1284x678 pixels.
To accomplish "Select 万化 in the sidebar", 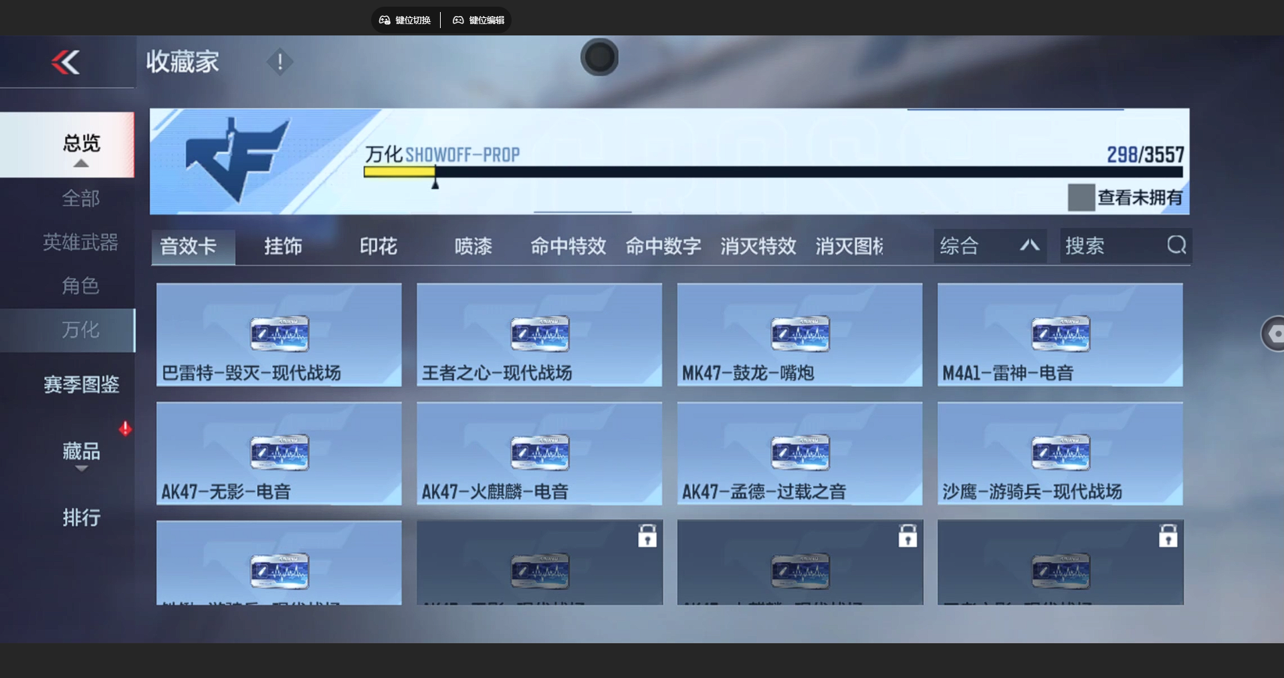I will [x=68, y=330].
